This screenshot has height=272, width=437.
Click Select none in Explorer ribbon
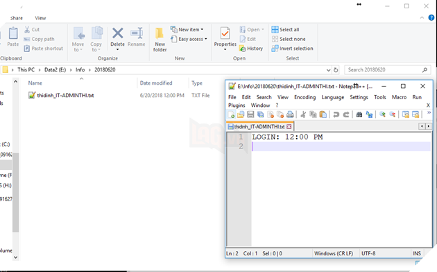click(x=289, y=39)
